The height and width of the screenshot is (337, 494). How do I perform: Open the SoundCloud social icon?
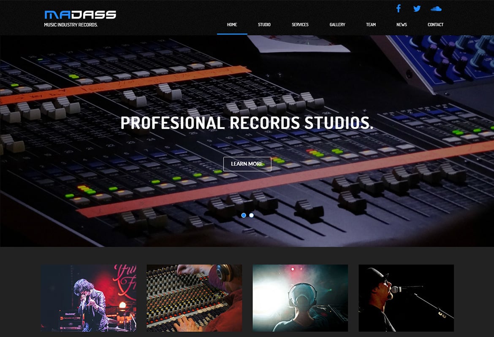(436, 9)
